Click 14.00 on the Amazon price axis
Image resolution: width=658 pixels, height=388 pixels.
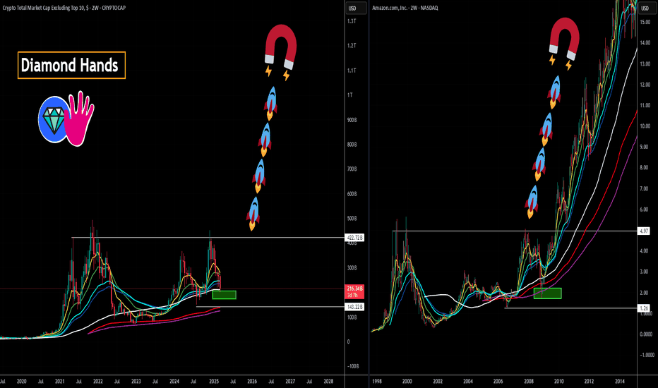[645, 43]
